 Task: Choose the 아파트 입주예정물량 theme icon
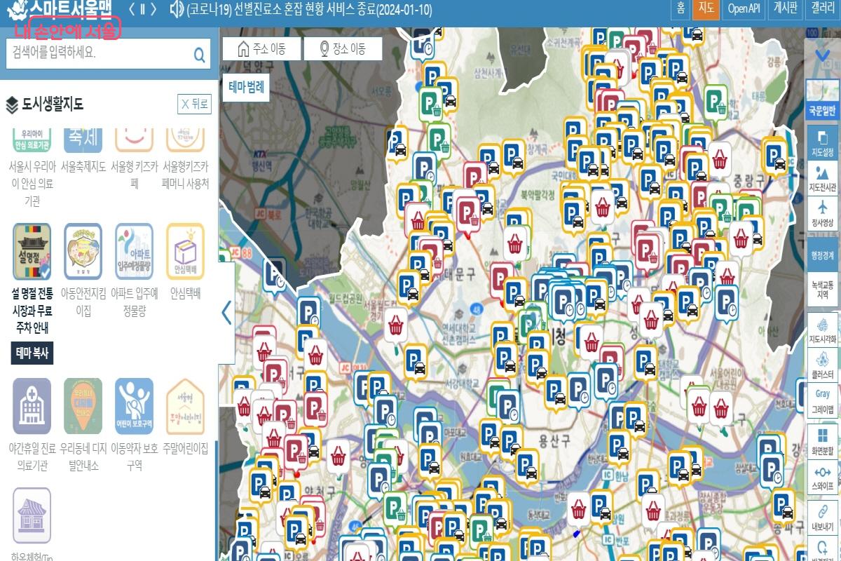(134, 252)
